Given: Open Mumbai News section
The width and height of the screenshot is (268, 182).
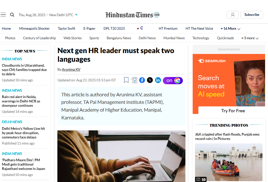Looking at the screenshot, I should pos(174,38).
